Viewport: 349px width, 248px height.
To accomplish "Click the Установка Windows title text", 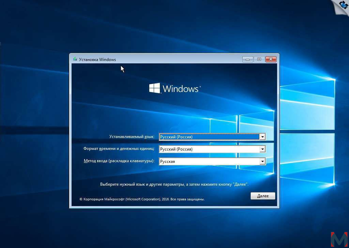I will coord(97,59).
